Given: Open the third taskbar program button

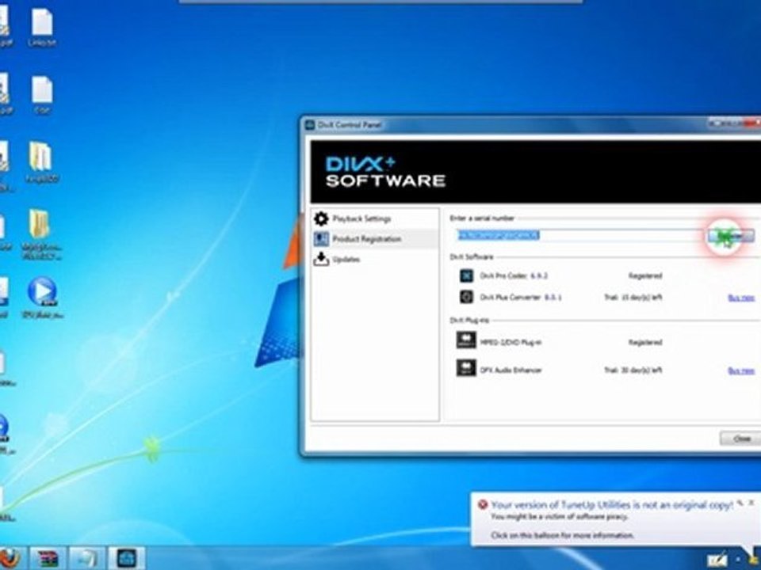Looking at the screenshot, I should pos(87,558).
